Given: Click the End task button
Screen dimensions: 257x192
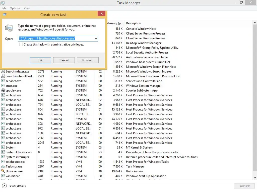Looking at the screenshot, I should pyautogui.click(x=244, y=186).
